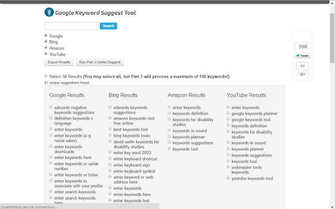Click the page vertical scrollbar thumb

(332, 38)
